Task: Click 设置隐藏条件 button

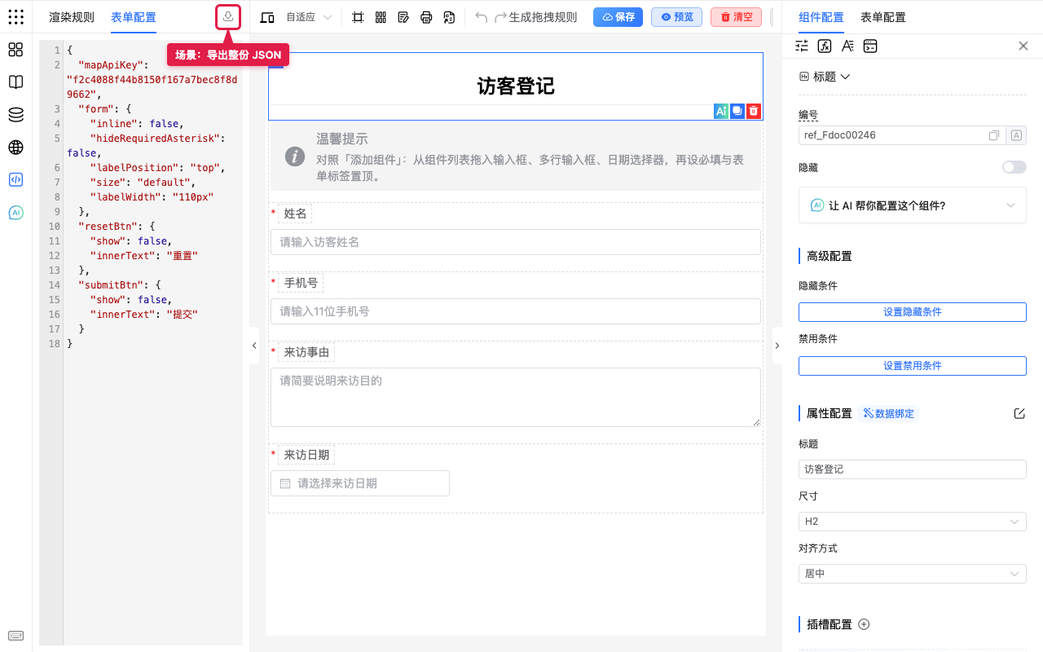Action: (x=913, y=312)
